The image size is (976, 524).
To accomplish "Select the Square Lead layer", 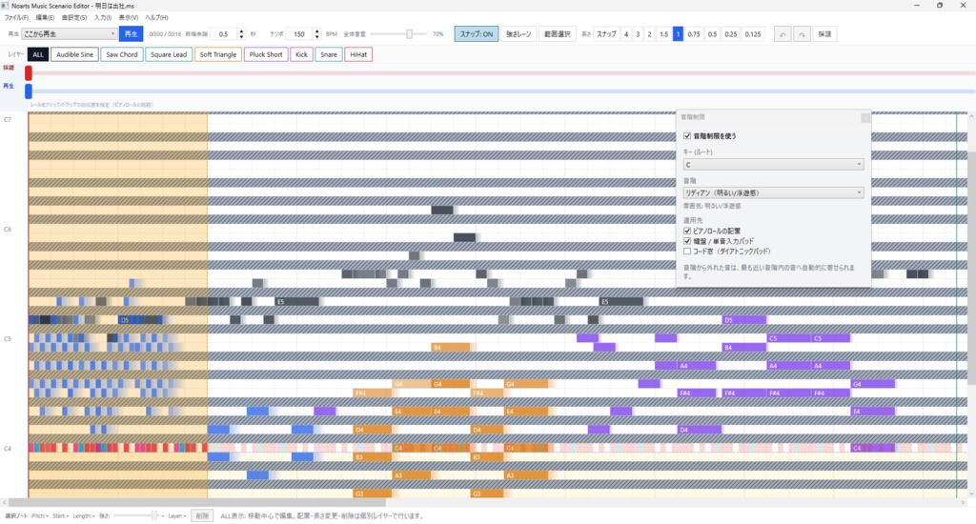I will pos(169,54).
